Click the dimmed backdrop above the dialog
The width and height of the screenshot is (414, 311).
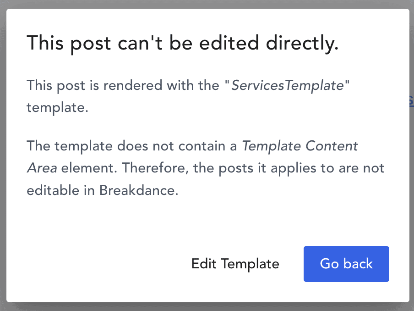(206, 4)
